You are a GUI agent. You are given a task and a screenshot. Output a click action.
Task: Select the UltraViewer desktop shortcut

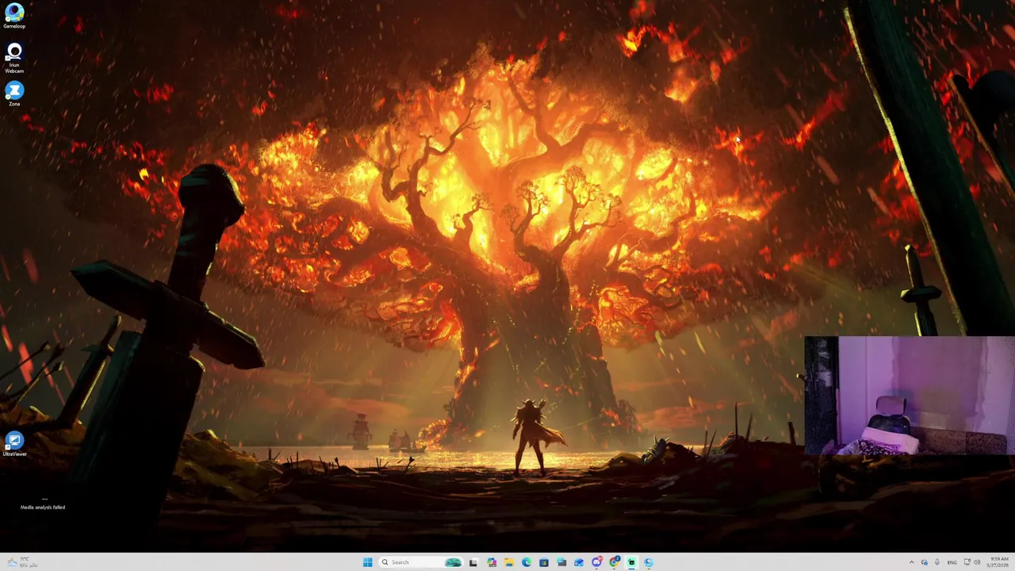[x=14, y=444]
